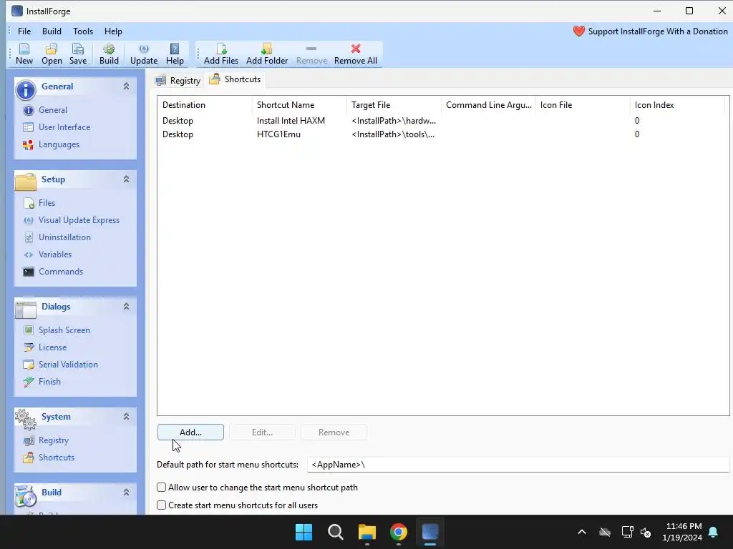Click the Icon Index column header
733x549 pixels.
pyautogui.click(x=677, y=105)
